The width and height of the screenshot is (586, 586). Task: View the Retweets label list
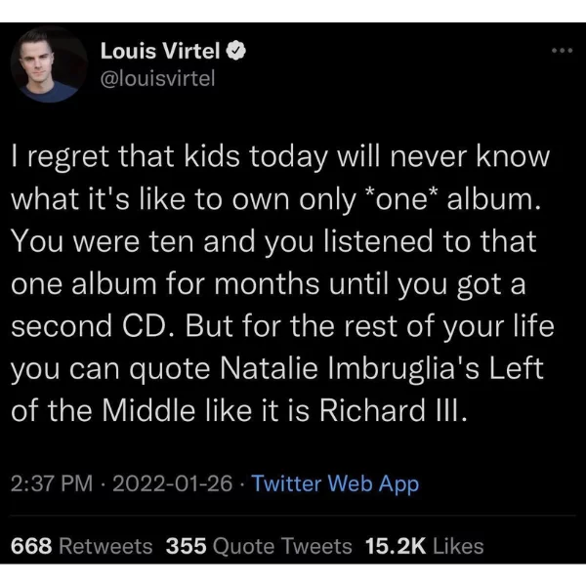(x=105, y=546)
